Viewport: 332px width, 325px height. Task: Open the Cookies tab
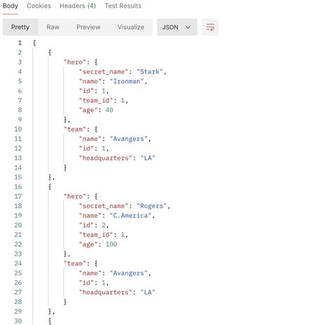(x=39, y=6)
